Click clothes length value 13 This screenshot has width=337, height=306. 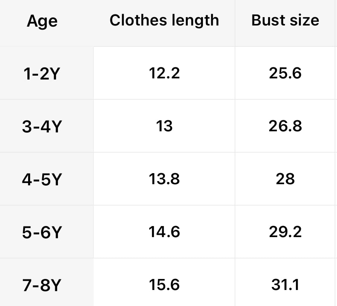pos(164,126)
